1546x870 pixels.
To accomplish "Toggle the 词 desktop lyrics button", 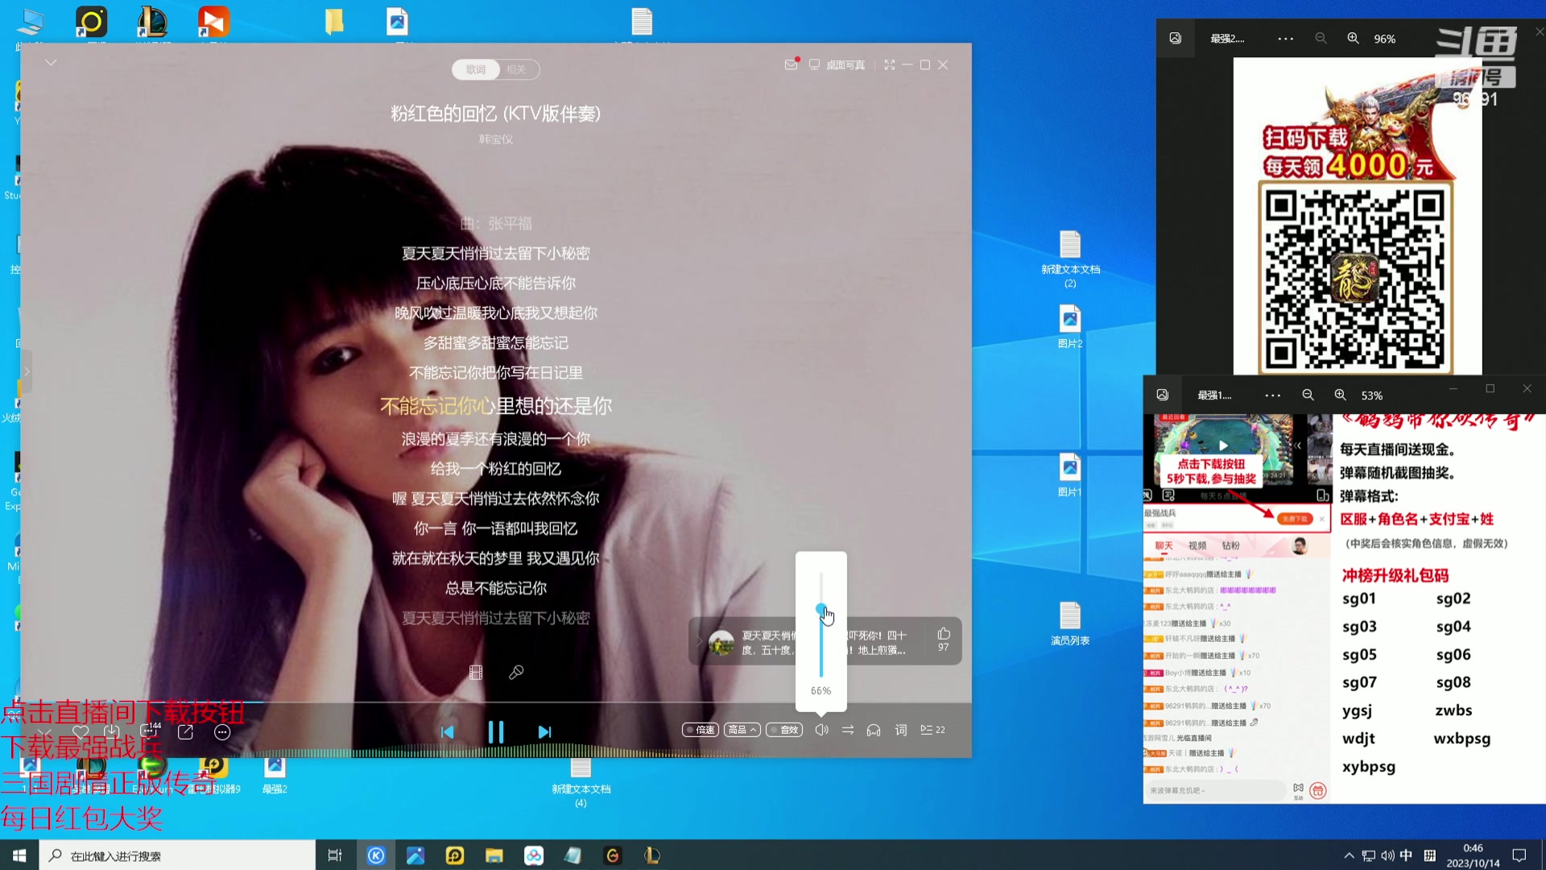I will 901,730.
